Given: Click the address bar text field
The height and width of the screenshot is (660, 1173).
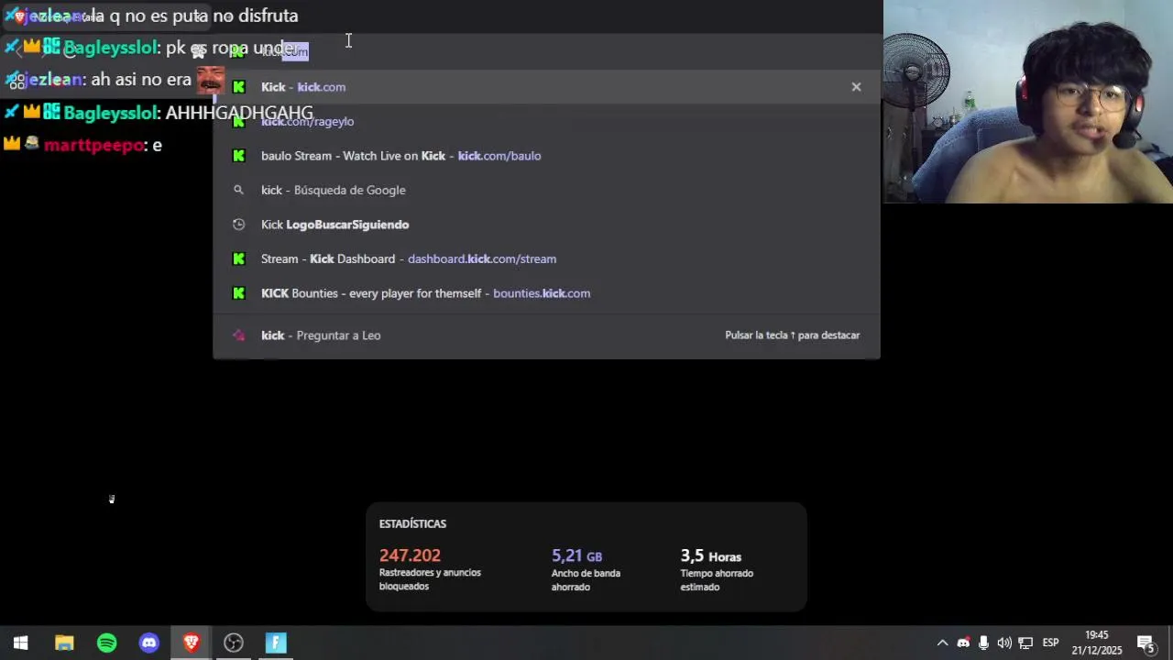Looking at the screenshot, I should [x=546, y=51].
